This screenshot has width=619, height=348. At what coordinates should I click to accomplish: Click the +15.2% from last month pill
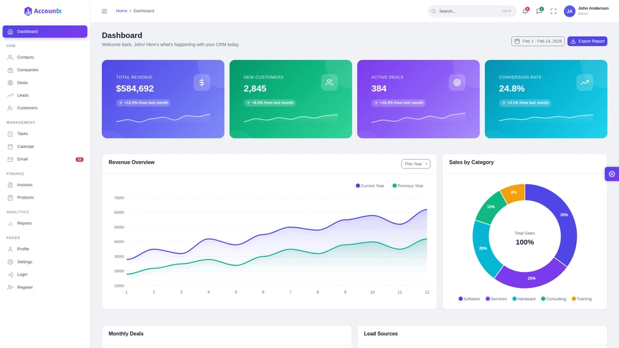click(398, 103)
